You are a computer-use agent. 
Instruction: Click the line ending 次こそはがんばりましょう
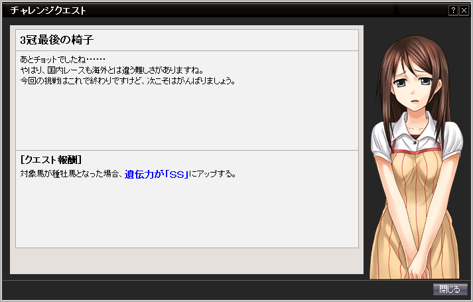click(x=127, y=81)
